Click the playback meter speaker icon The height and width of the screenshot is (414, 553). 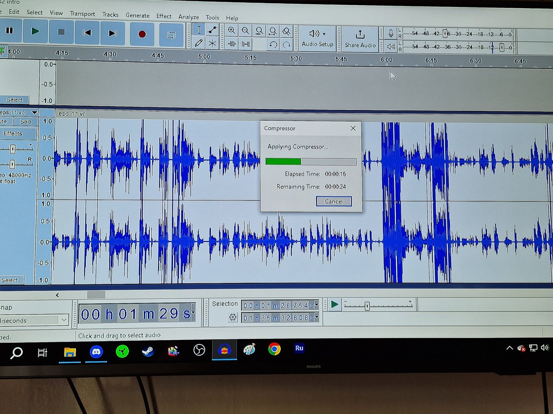391,46
